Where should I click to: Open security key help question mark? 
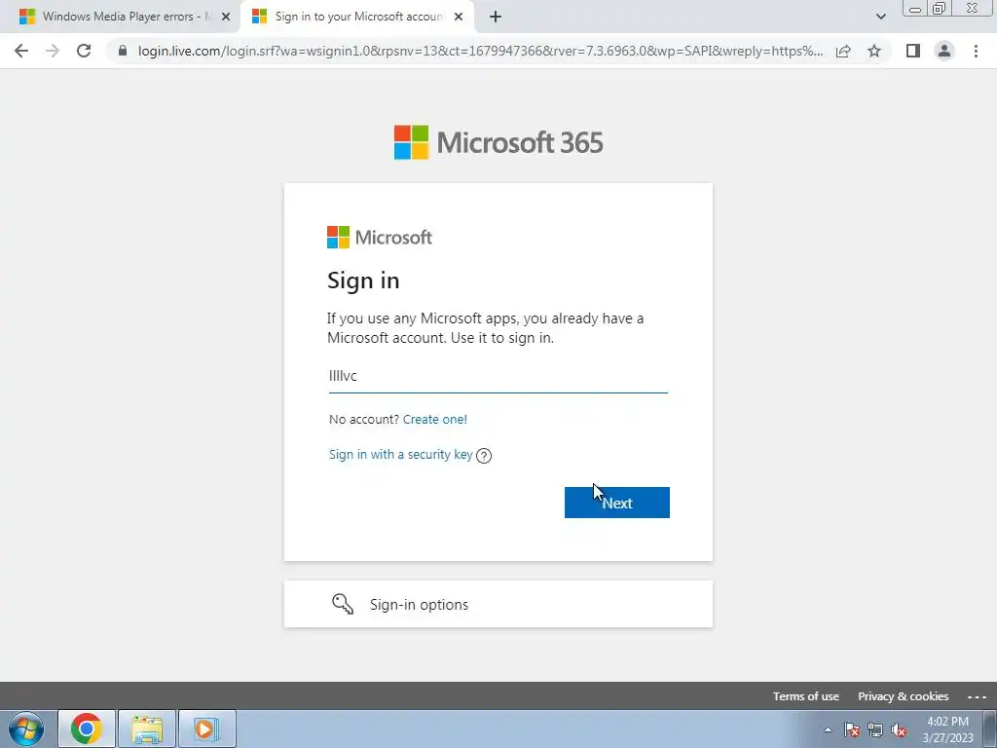click(484, 456)
